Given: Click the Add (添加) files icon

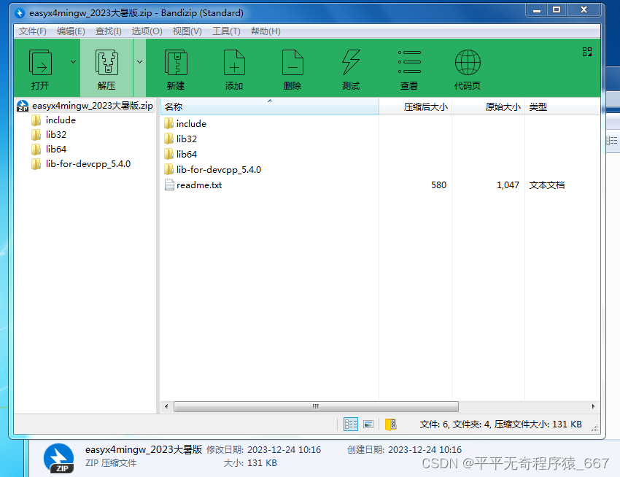Looking at the screenshot, I should click(x=234, y=63).
